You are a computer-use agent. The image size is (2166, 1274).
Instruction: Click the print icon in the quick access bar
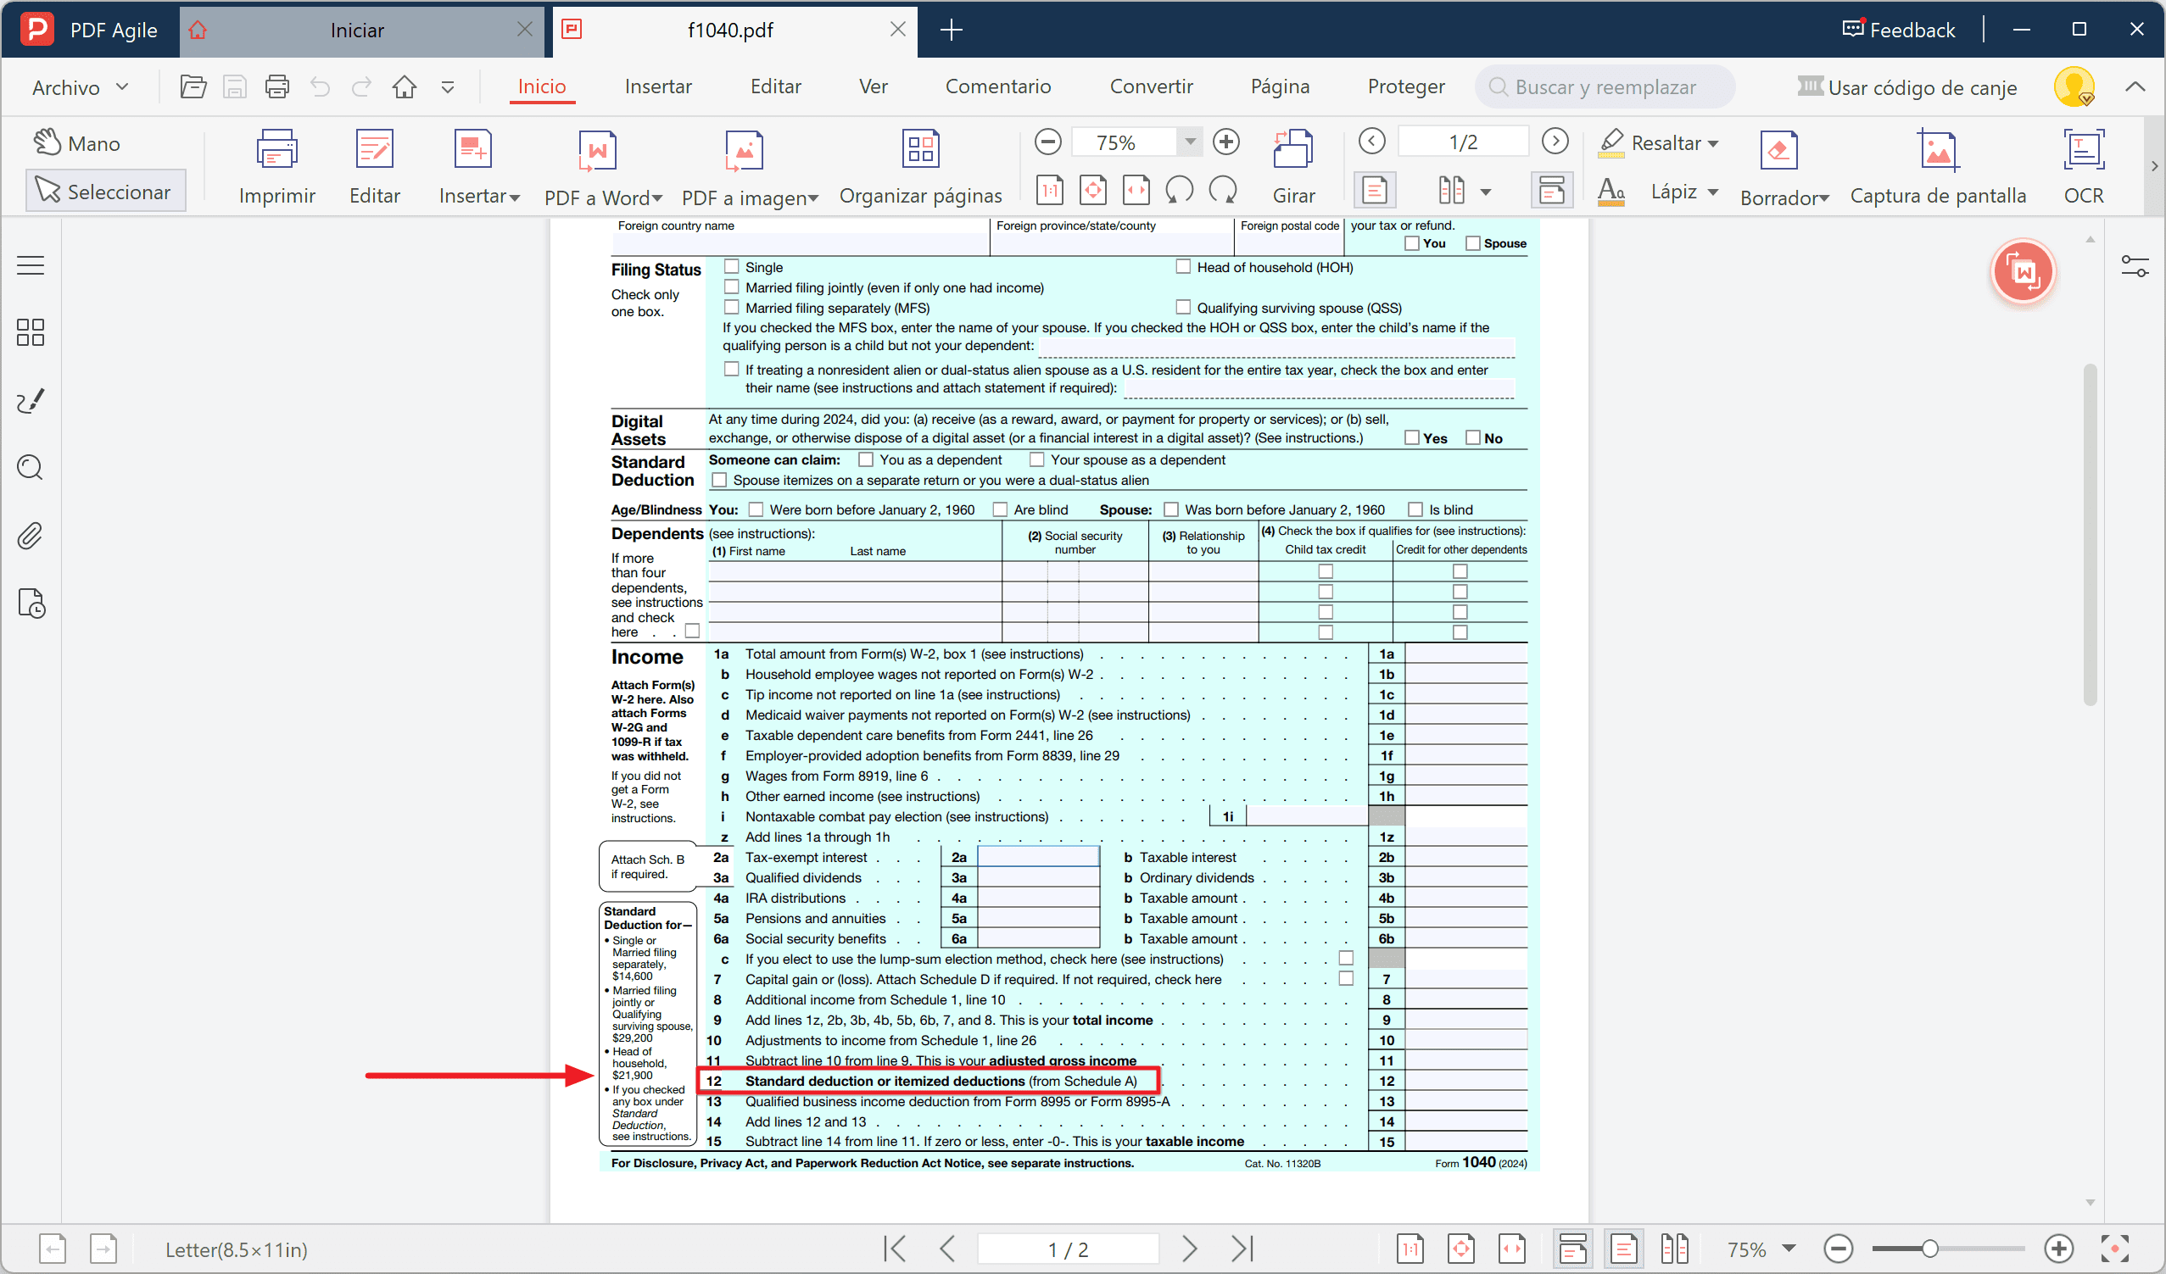point(276,86)
